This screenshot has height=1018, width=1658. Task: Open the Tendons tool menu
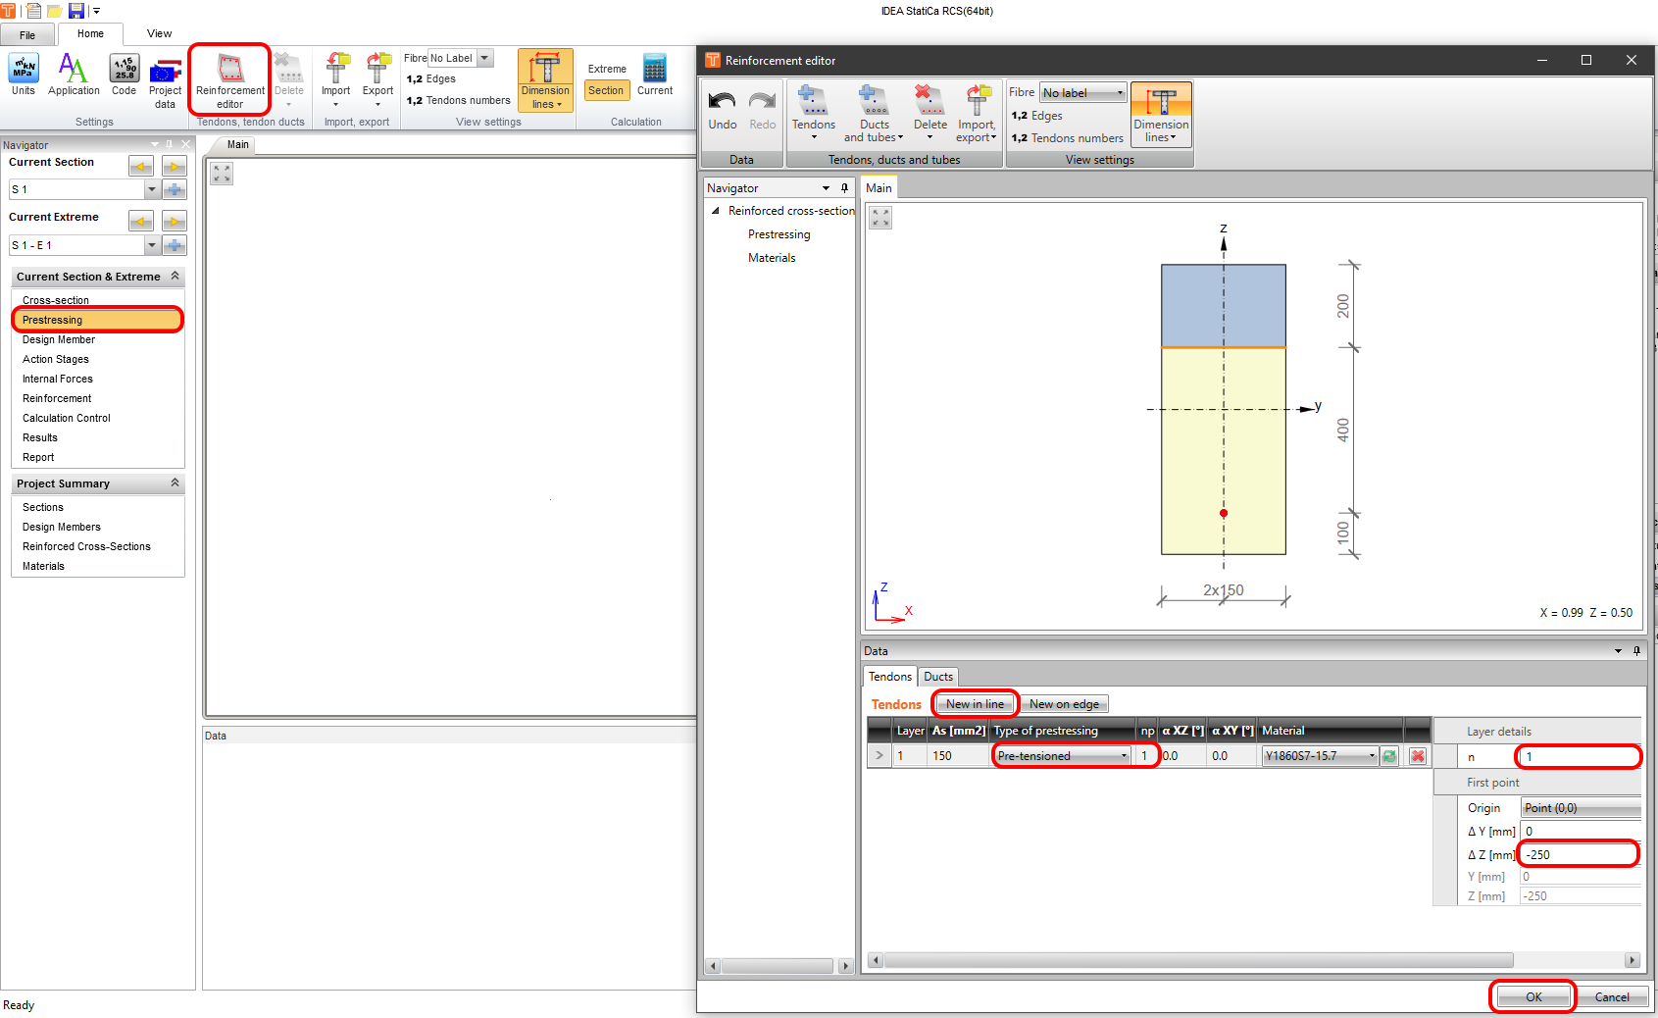coord(813,112)
